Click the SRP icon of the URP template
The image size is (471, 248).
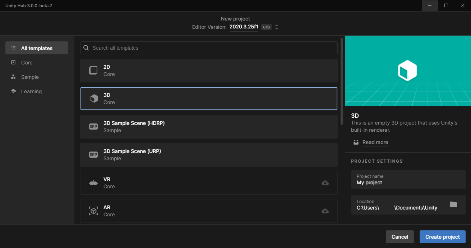pyautogui.click(x=93, y=155)
